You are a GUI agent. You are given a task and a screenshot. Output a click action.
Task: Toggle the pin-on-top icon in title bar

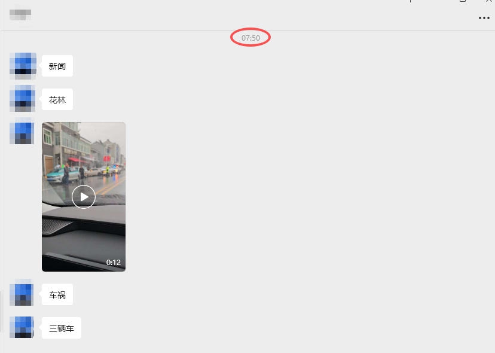click(410, 1)
